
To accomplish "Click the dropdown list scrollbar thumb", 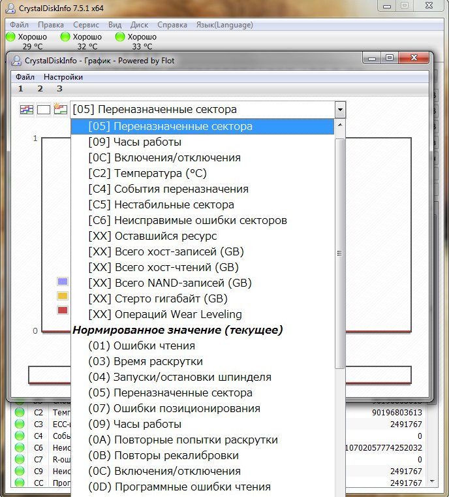I will [x=340, y=253].
